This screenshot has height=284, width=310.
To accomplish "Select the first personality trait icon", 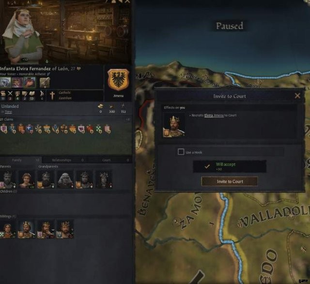I will (5, 82).
